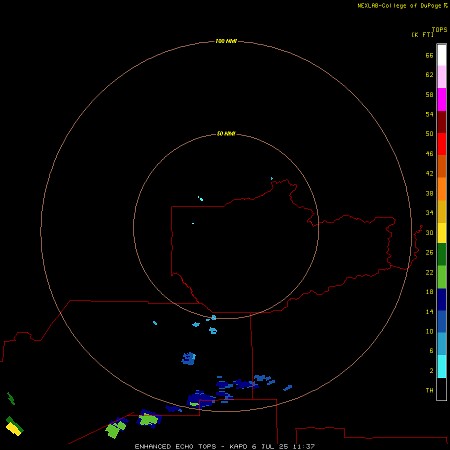Image resolution: width=450 pixels, height=450 pixels.
Task: Click the '10' legend value
Action: (429, 331)
